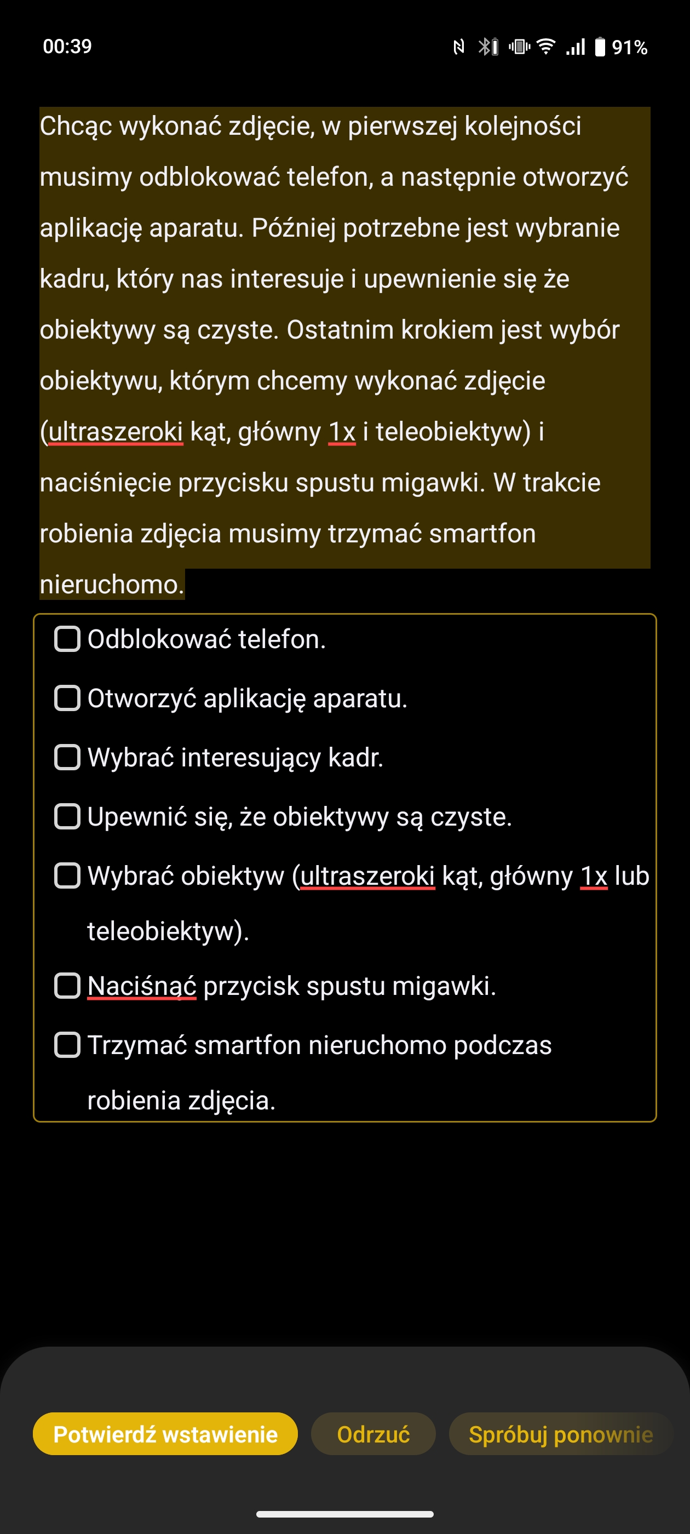
Task: Confirm with 'Potwierdź wstawienie' button
Action: pyautogui.click(x=165, y=1434)
